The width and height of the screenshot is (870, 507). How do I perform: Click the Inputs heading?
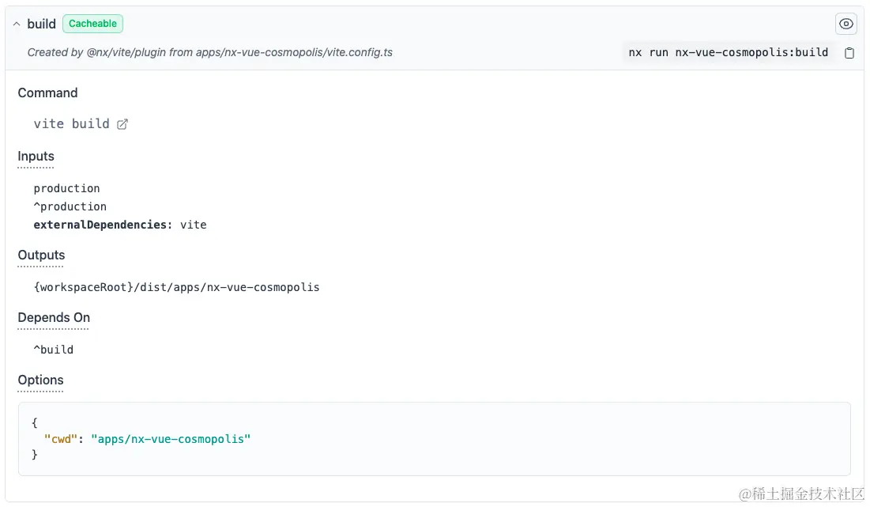tap(36, 157)
